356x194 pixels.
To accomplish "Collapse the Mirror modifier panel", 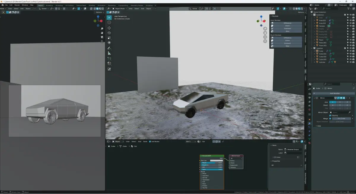I will pos(315,98).
